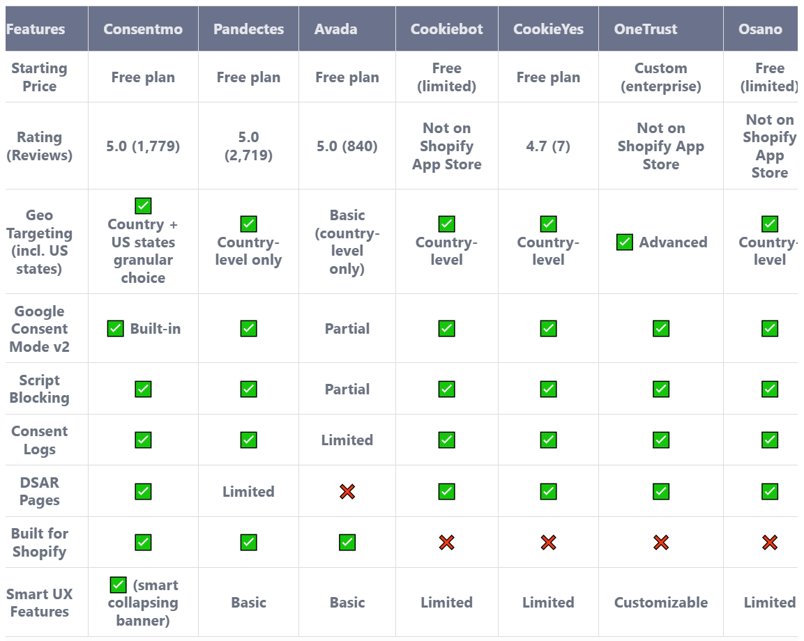Viewport: 804px width, 641px height.
Task: Click Consentmo's smart collapsing banner checkmark
Action: (x=119, y=585)
